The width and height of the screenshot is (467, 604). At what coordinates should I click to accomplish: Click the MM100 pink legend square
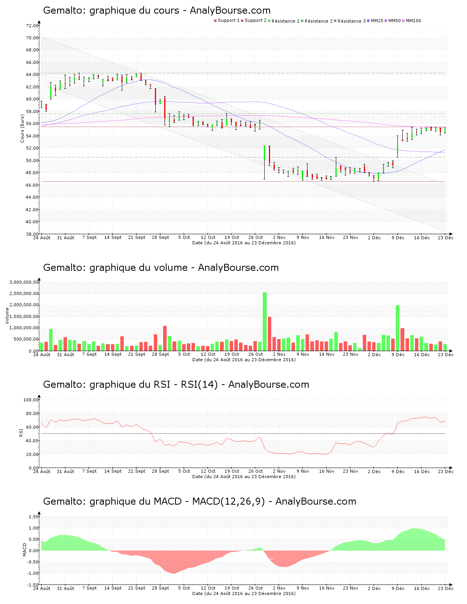click(403, 21)
